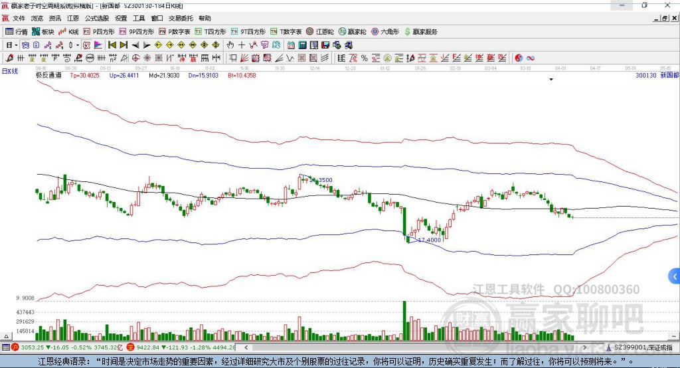This screenshot has height=368, width=680.
Task: Click the yellow four-way expand diamond icon
Action: (216, 45)
